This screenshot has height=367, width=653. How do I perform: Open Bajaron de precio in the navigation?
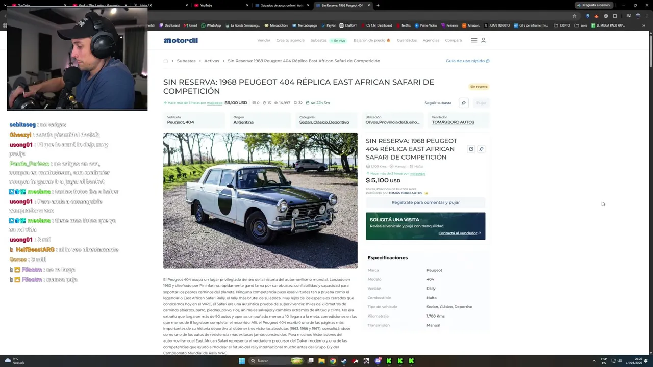(x=371, y=40)
